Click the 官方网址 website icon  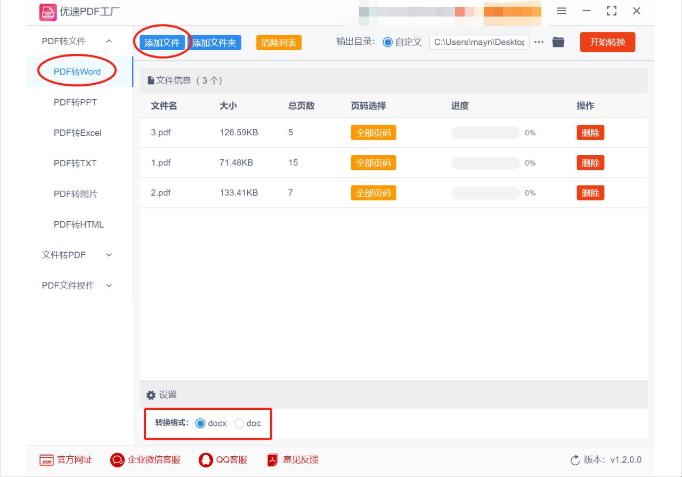pos(47,459)
